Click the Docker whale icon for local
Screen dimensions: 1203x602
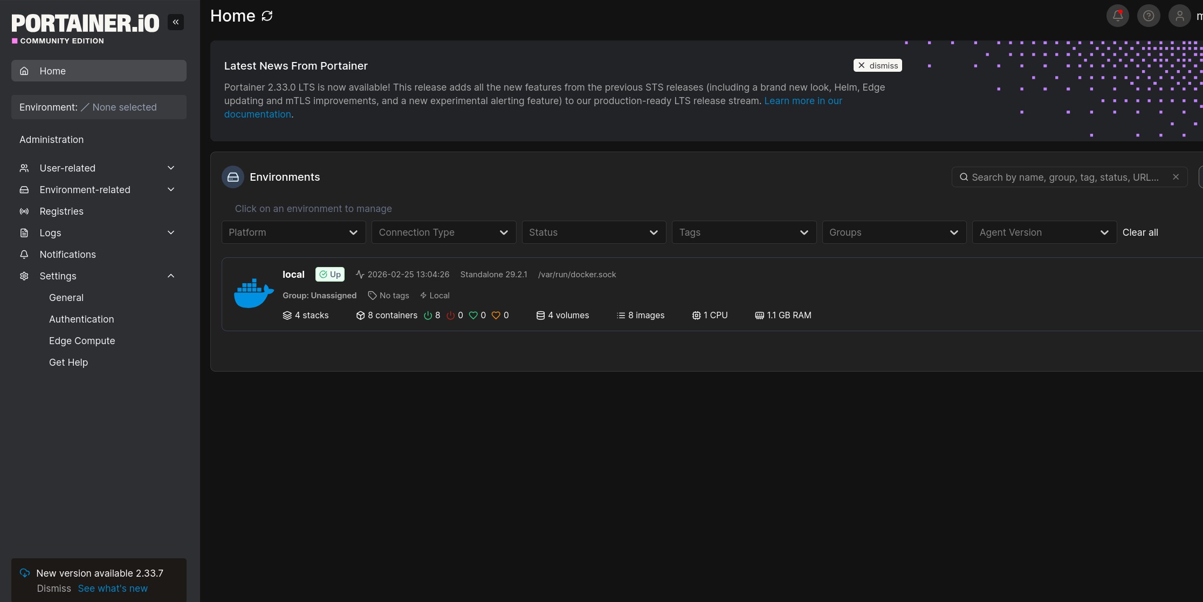click(253, 293)
